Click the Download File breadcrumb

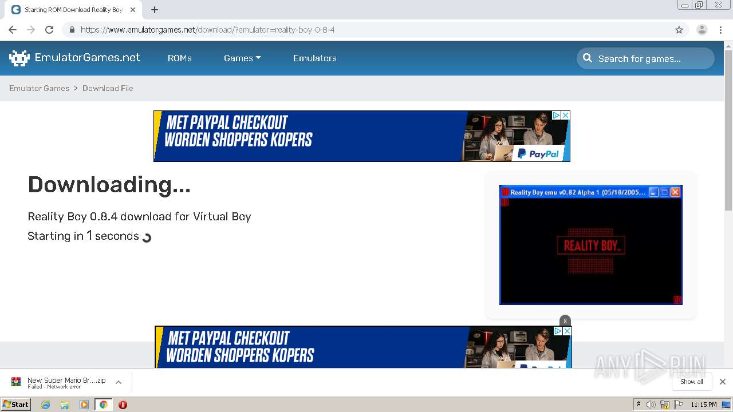coord(108,88)
